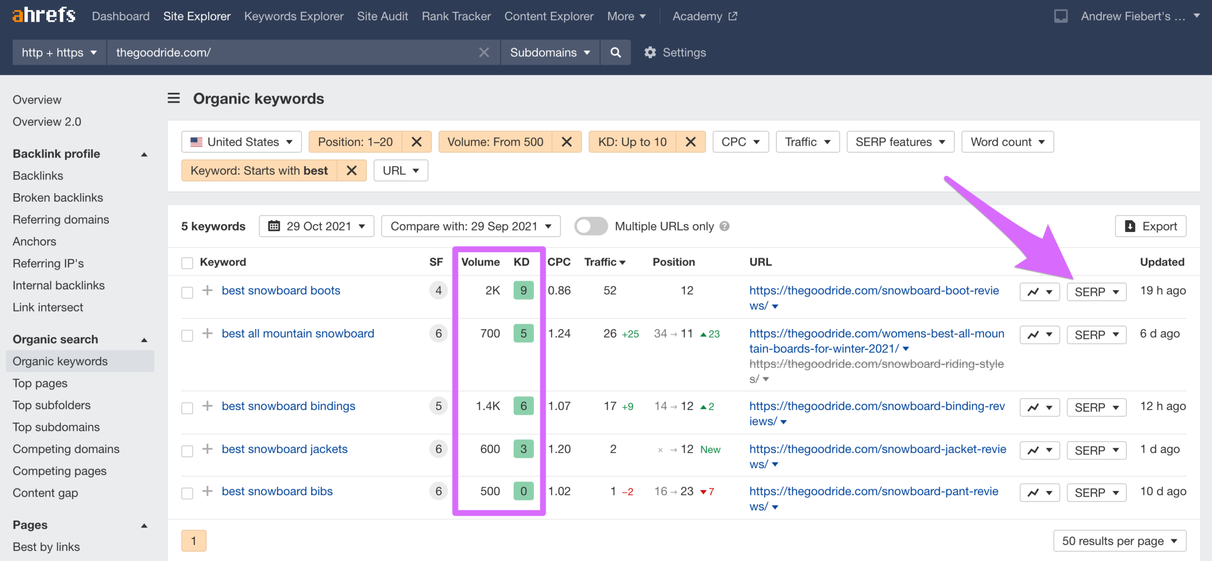Image resolution: width=1212 pixels, height=561 pixels.
Task: Click plus icon for best snowboard bindings
Action: (x=207, y=406)
